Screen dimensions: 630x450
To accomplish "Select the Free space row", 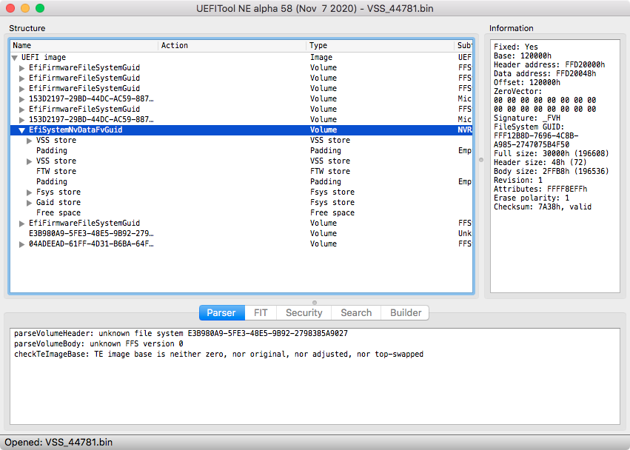I will 241,212.
